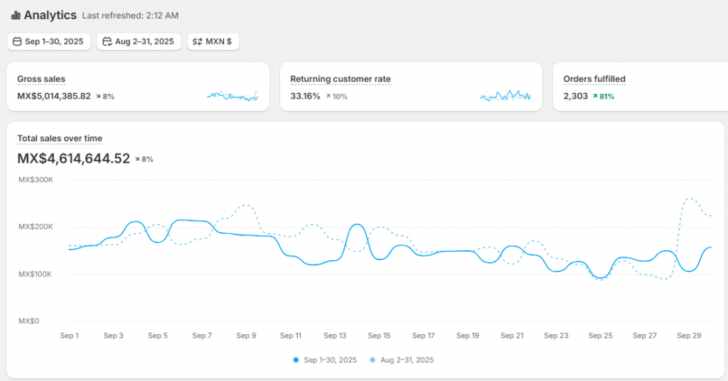The height and width of the screenshot is (381, 728).
Task: Toggle the Sep 1–30, 2025 legend series
Action: (x=325, y=360)
